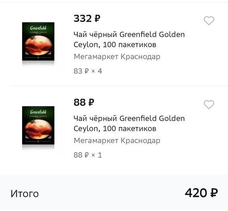Add the 332 ₽ tea item to favorites
This screenshot has width=228, height=211.
(x=209, y=21)
